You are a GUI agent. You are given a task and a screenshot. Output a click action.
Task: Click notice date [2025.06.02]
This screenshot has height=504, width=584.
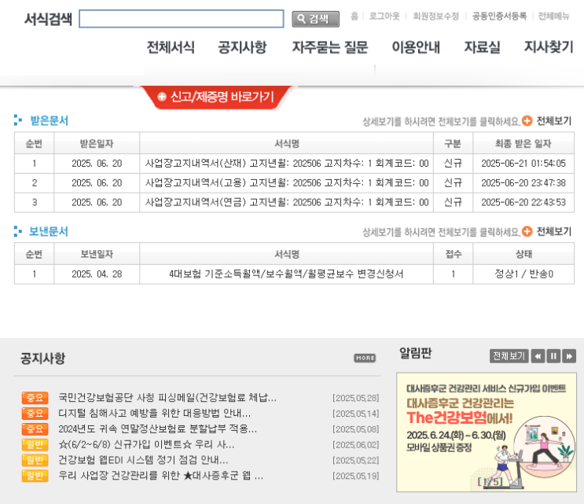click(x=356, y=445)
